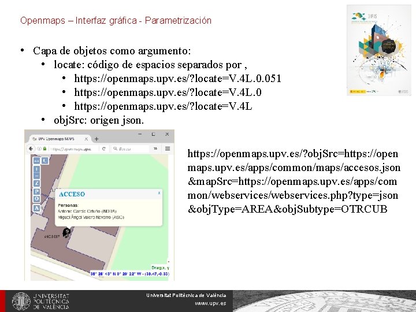Open the toolbar overflow chevron (»)
The image size is (416, 312).
(155, 148)
